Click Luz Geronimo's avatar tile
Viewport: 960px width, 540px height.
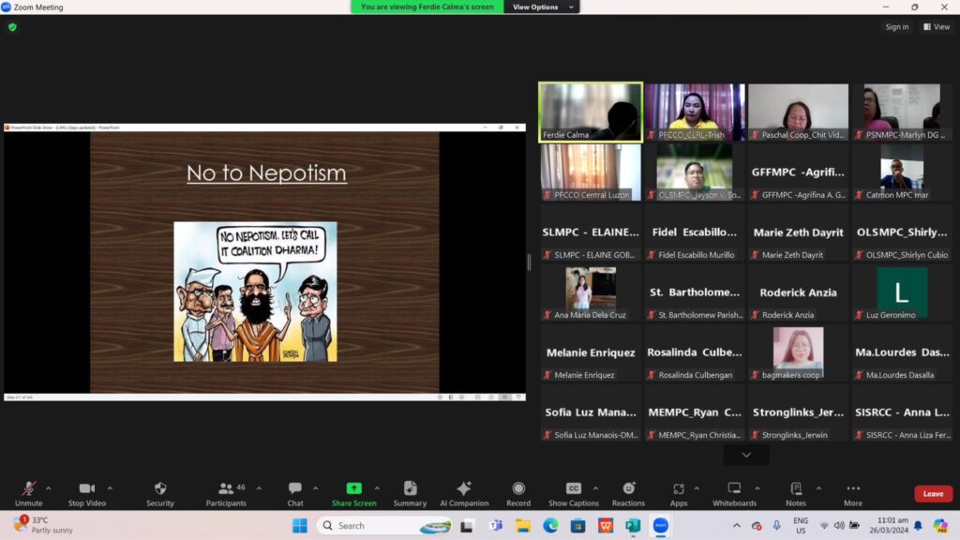[x=902, y=292]
